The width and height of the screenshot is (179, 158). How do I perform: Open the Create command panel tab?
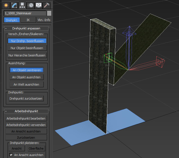[6, 5]
